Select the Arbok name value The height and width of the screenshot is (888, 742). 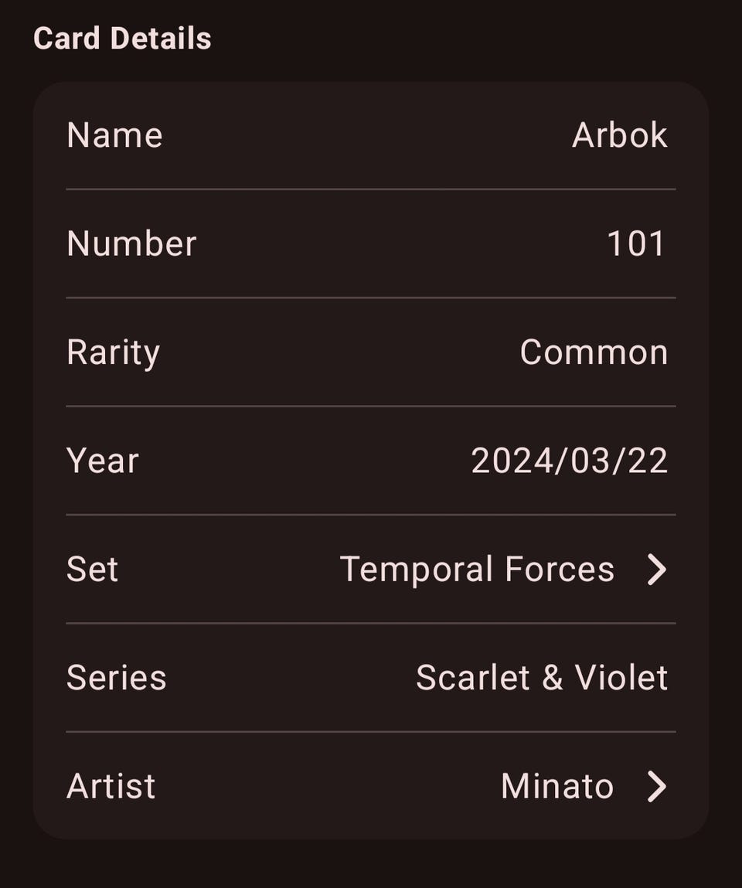(x=619, y=136)
